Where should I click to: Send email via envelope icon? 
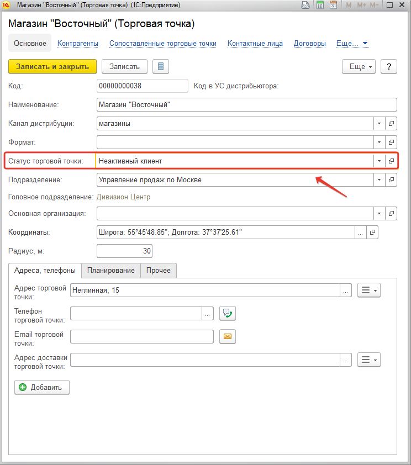(x=228, y=336)
